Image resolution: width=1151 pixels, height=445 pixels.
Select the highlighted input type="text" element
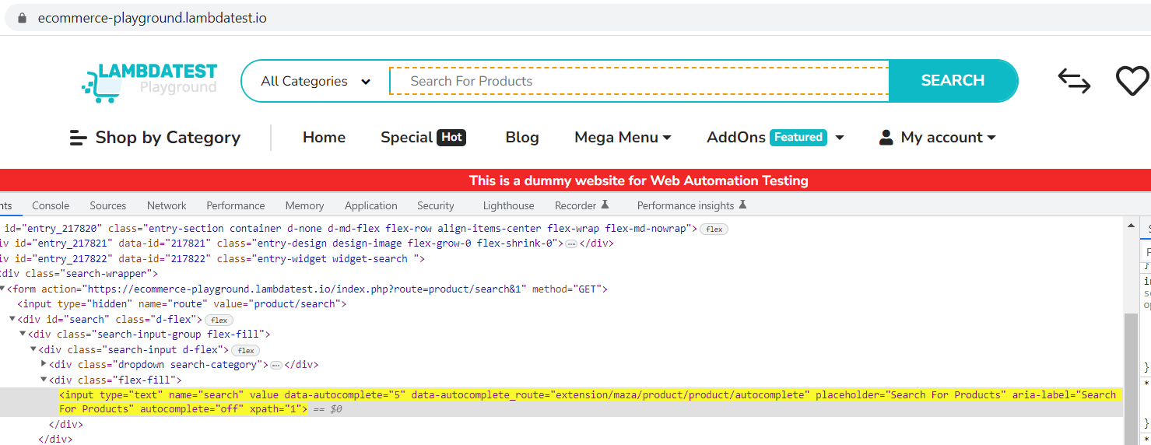[x=561, y=401]
